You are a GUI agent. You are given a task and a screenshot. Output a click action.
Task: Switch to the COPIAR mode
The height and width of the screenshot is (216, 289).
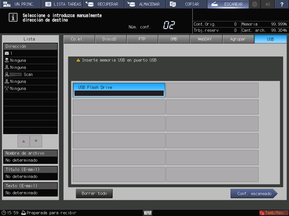point(187,4)
